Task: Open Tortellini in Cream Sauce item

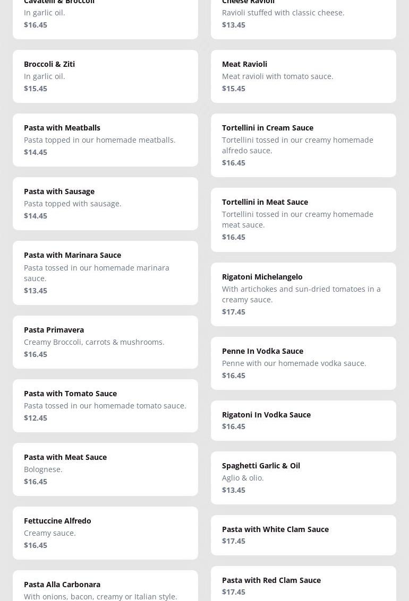Action: 303,145
